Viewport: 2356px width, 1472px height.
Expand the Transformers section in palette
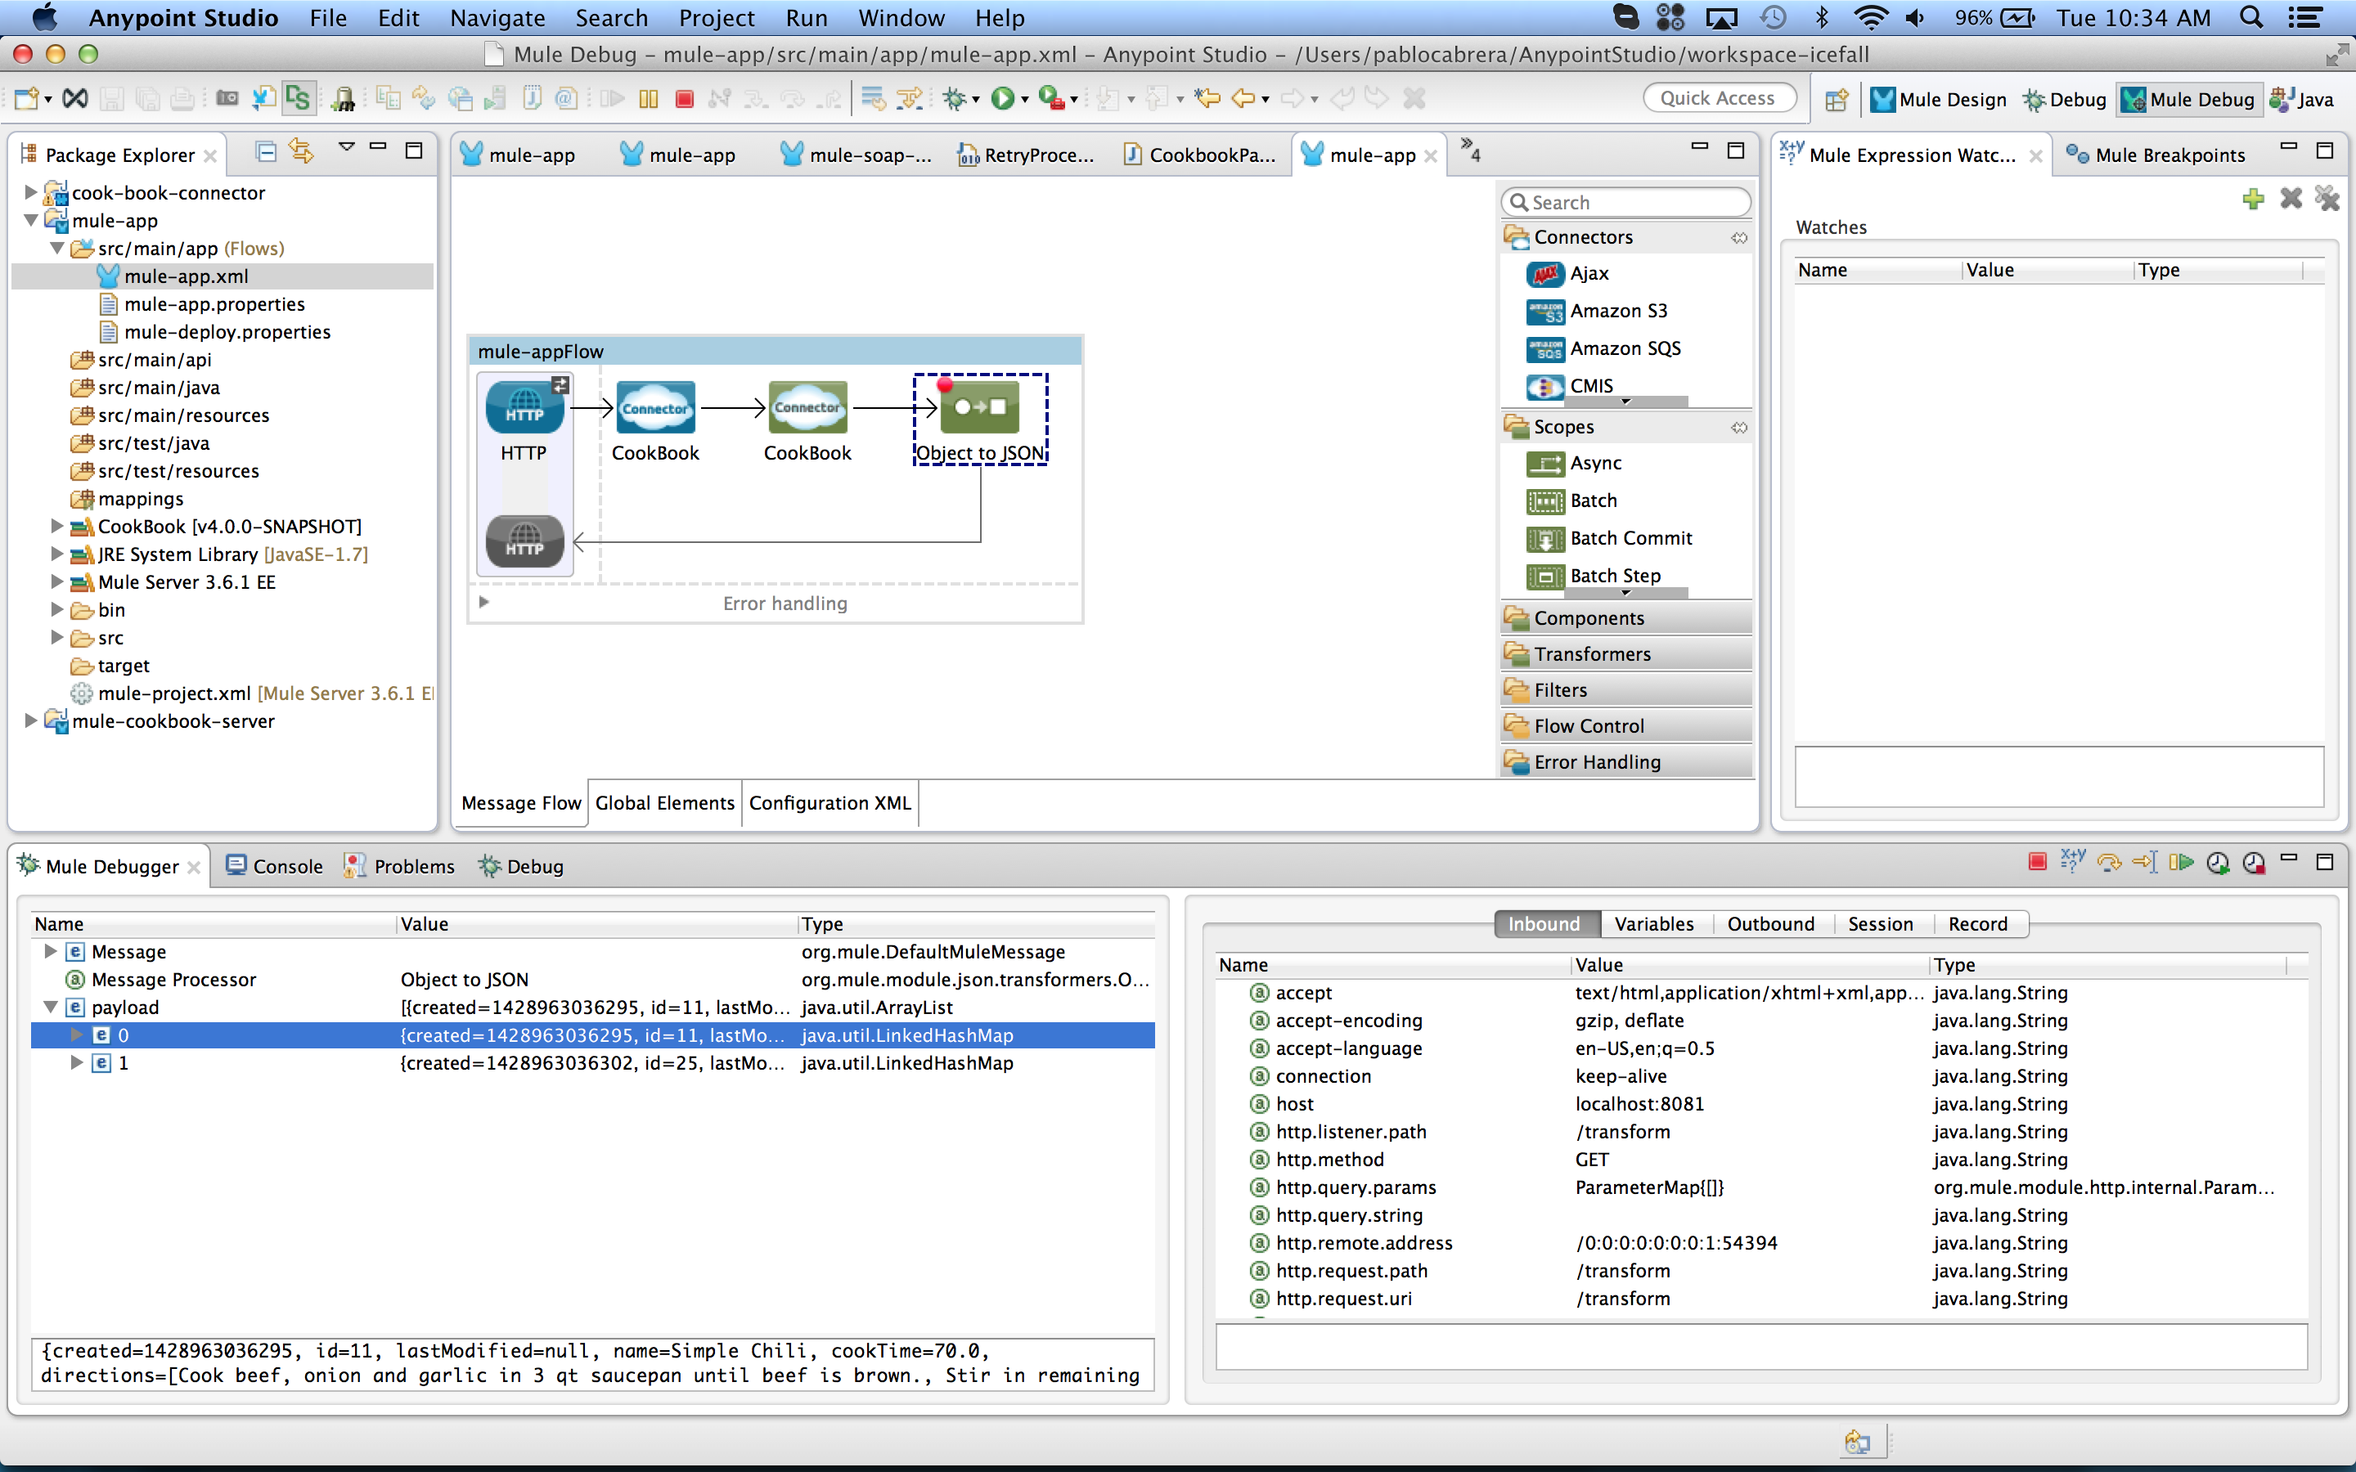[x=1625, y=653]
